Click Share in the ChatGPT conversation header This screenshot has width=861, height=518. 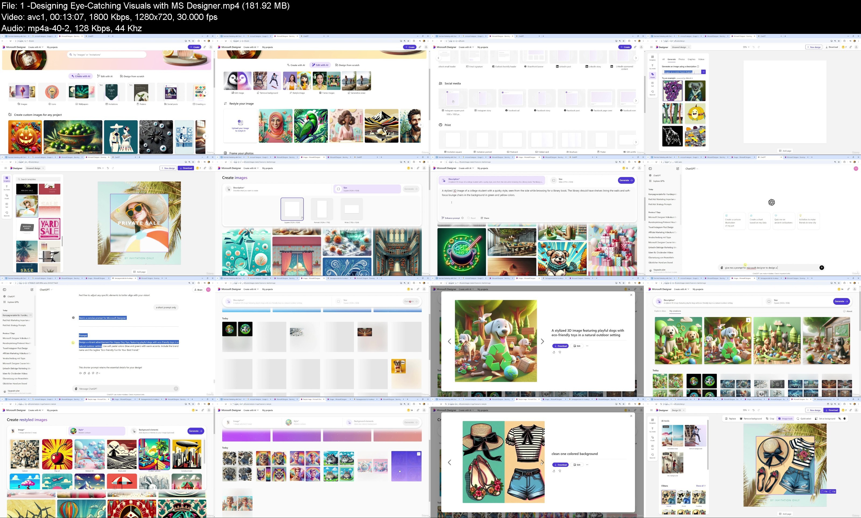pos(198,290)
